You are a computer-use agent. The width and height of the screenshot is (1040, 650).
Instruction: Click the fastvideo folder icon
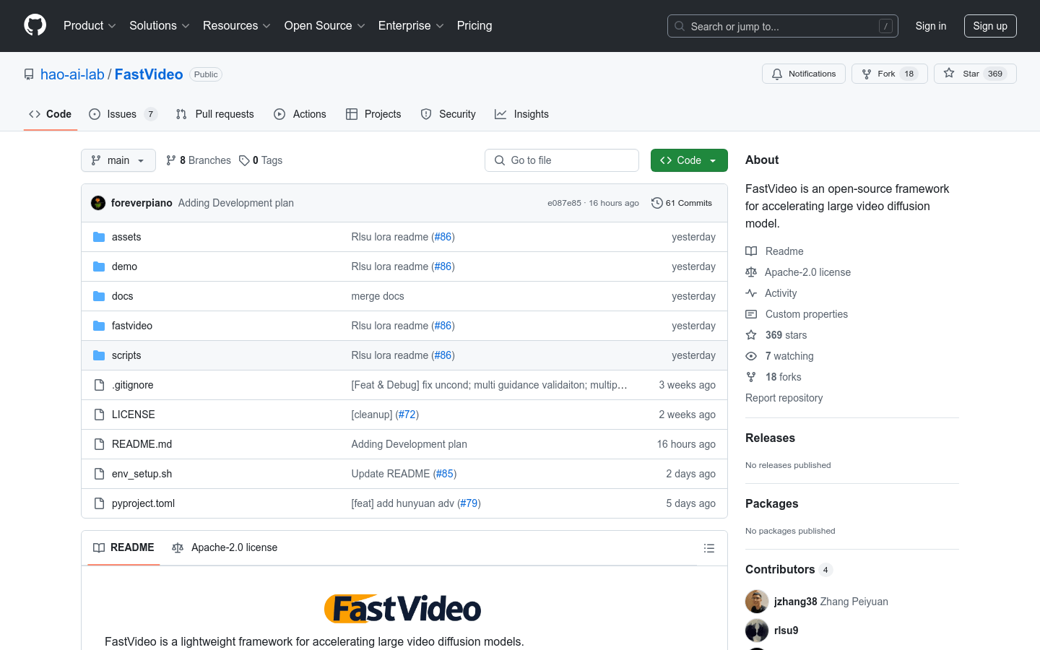coord(99,326)
